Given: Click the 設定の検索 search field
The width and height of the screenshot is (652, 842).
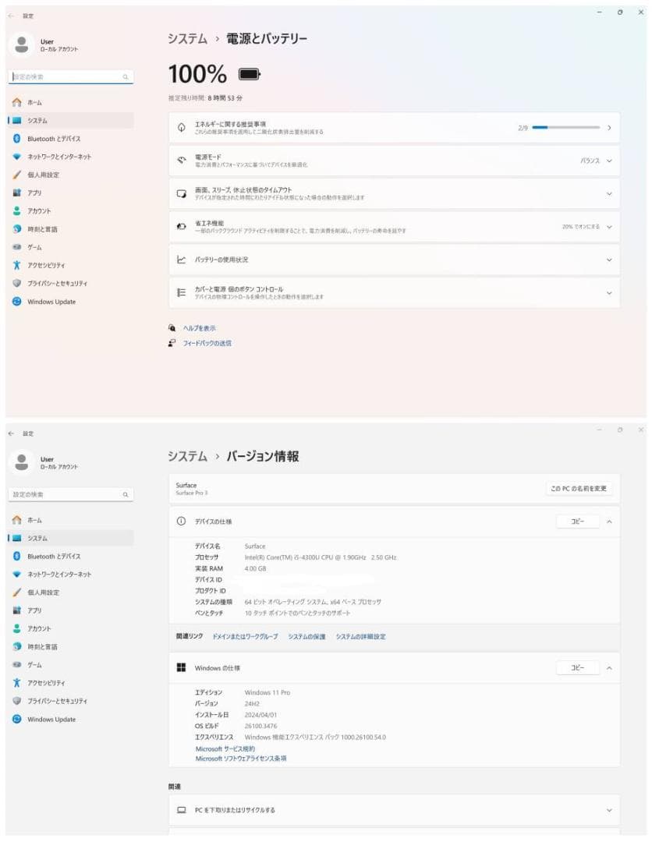Looking at the screenshot, I should (x=70, y=77).
